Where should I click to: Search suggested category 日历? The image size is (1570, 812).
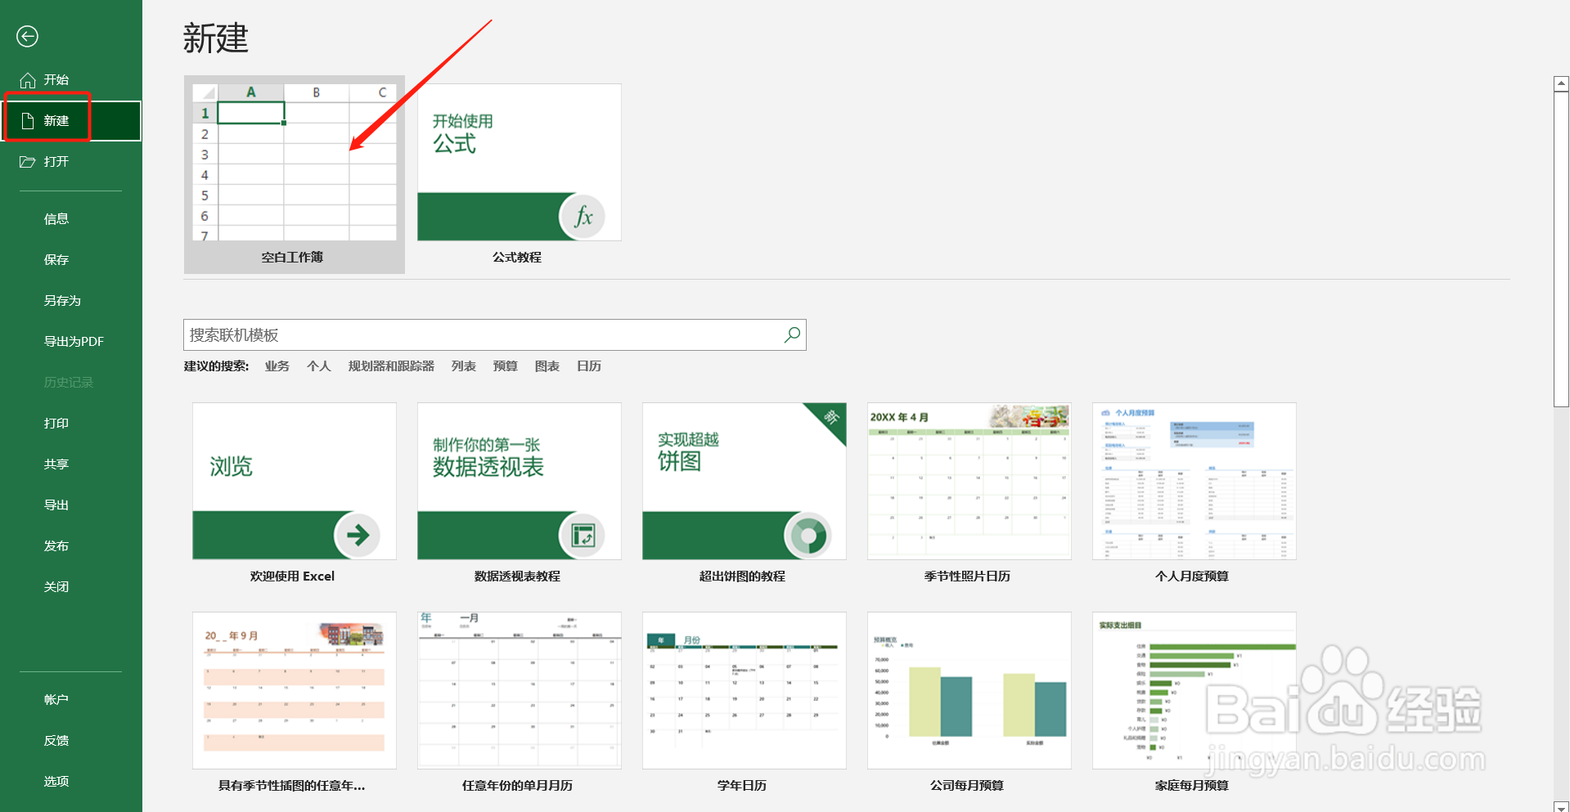[589, 366]
